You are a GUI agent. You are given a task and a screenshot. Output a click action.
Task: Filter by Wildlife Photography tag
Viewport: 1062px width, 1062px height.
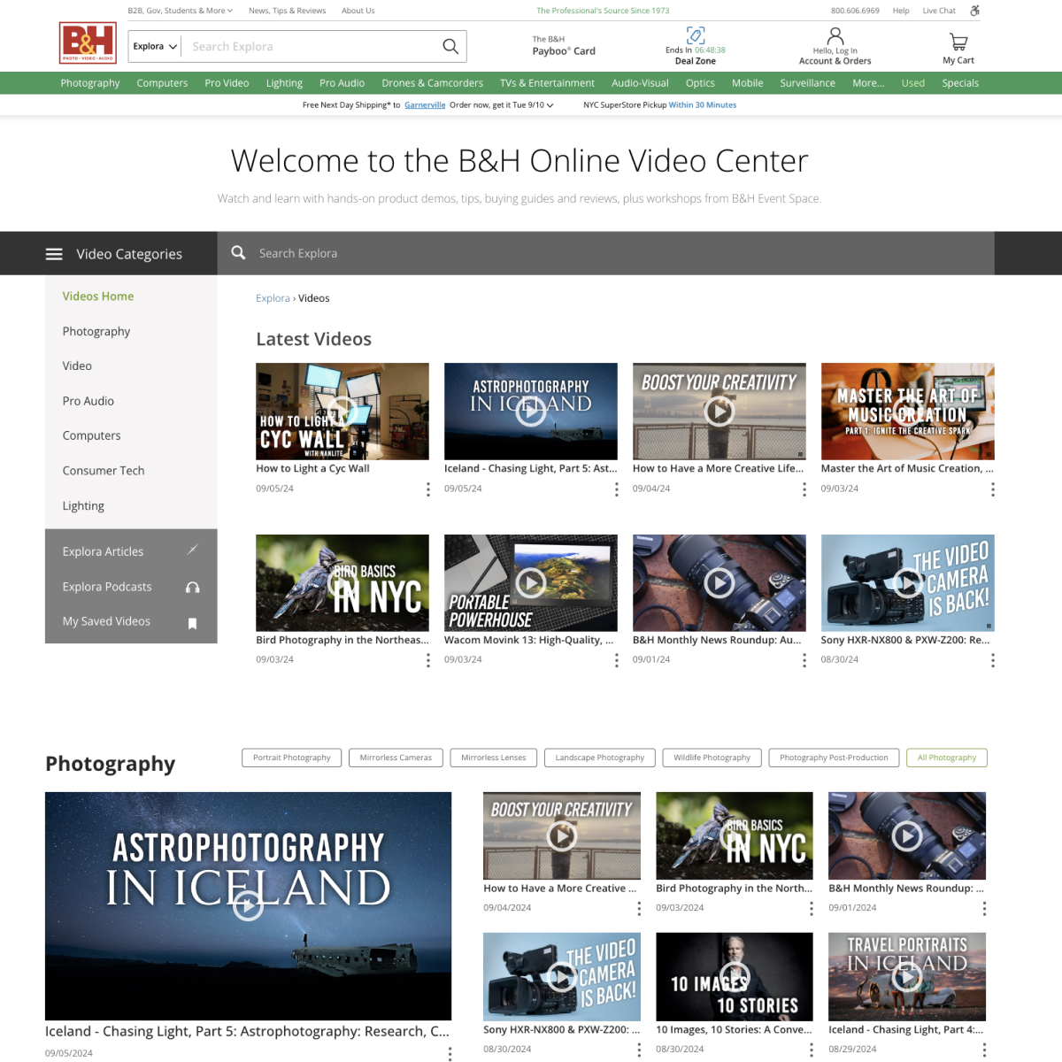point(712,758)
